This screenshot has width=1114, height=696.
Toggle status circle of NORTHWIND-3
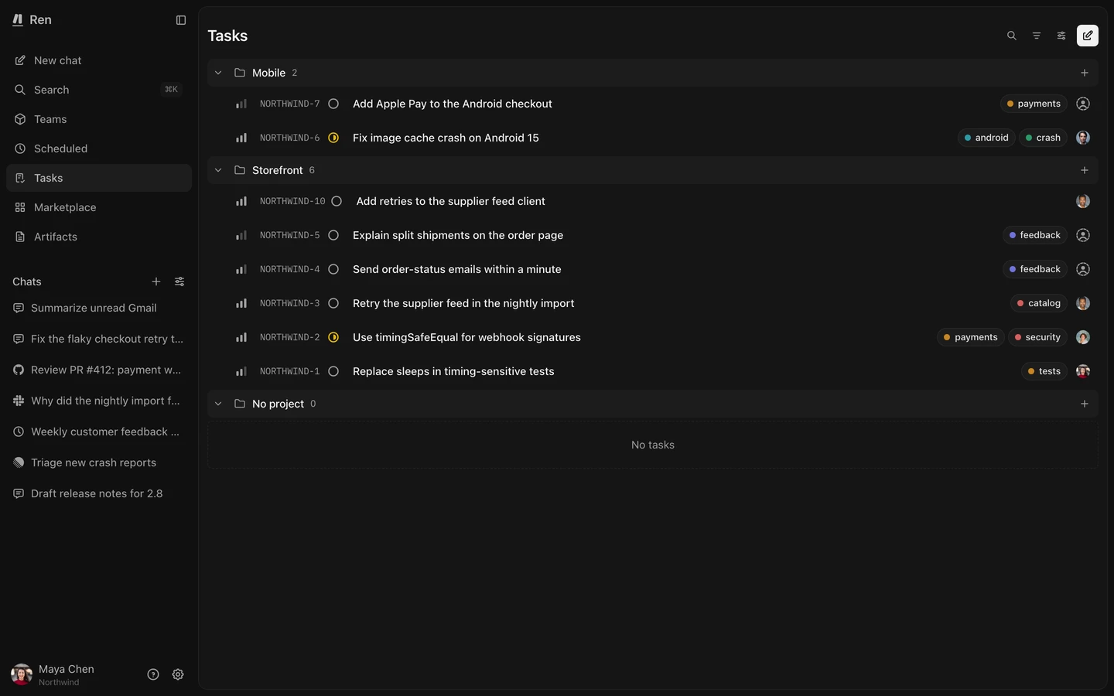333,303
